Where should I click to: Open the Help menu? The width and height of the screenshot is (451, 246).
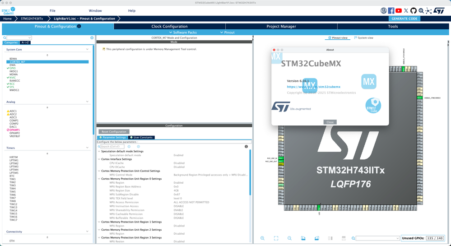pos(132,11)
